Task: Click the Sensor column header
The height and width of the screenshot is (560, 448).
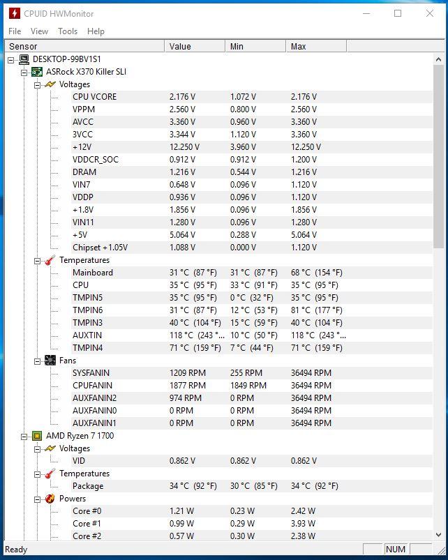Action: [x=84, y=47]
